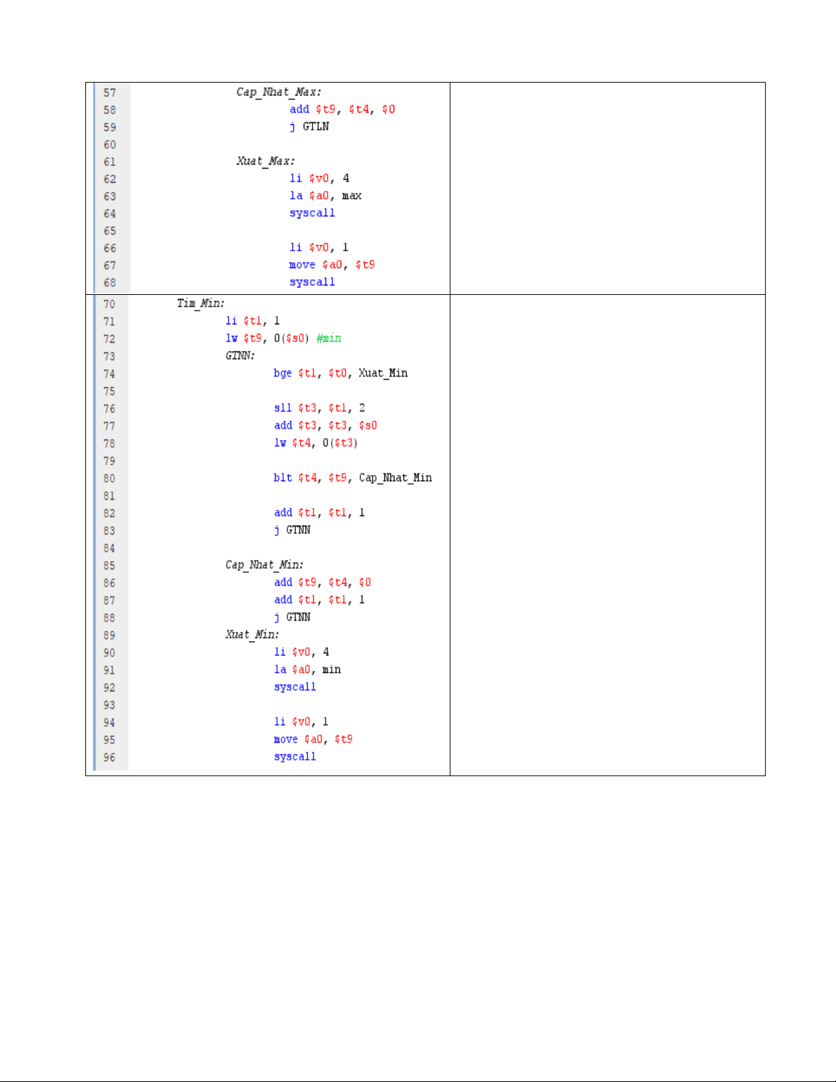Click 'lw $t4, 0($t3)' on line 78
Image resolution: width=836 pixels, height=1082 pixels.
tap(316, 443)
